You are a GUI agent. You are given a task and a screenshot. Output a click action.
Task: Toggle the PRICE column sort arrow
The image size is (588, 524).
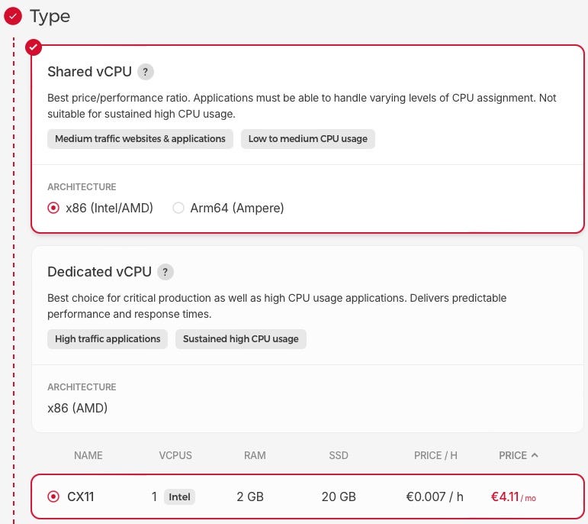[x=535, y=455]
